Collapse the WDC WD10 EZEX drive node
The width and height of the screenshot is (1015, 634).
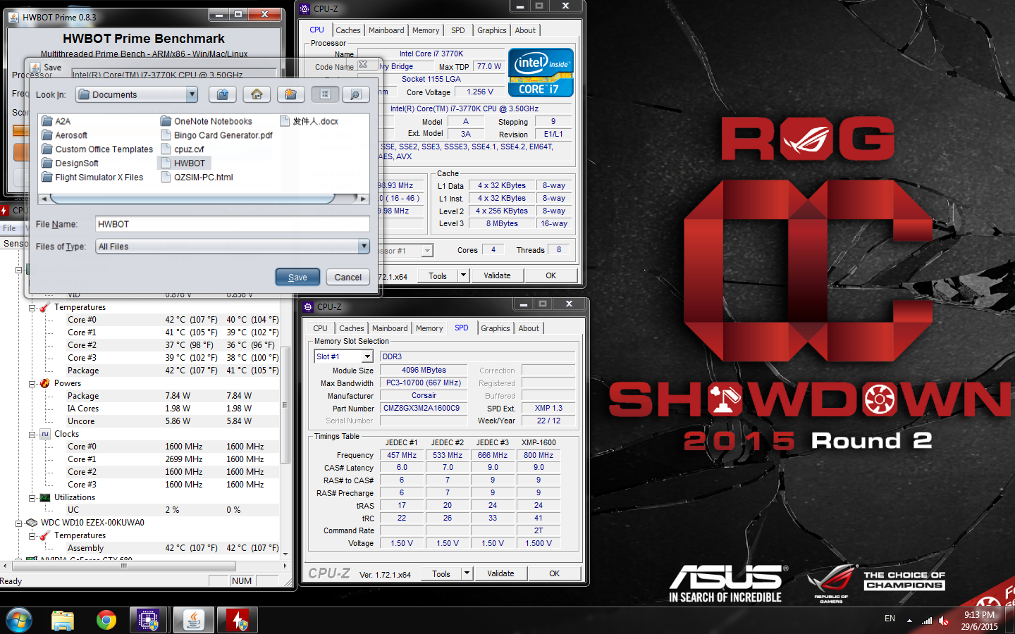point(19,523)
